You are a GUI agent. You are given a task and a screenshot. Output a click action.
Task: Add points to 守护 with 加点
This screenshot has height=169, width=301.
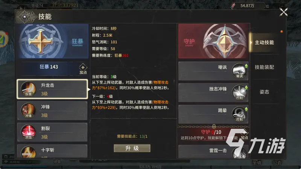pos(244,134)
